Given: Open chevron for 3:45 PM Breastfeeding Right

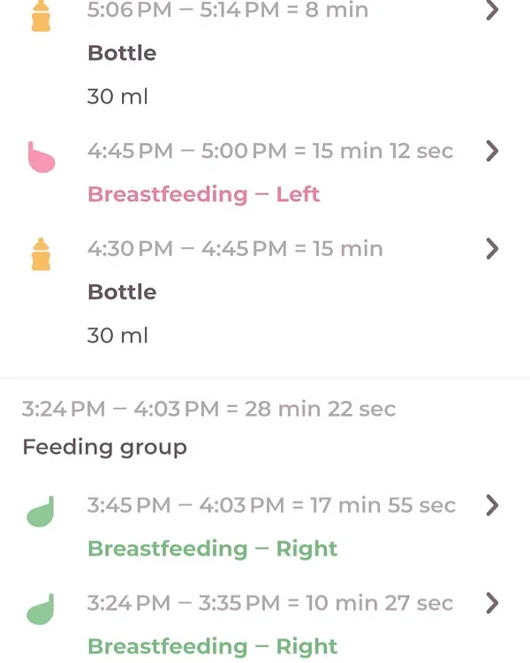Looking at the screenshot, I should click(492, 505).
